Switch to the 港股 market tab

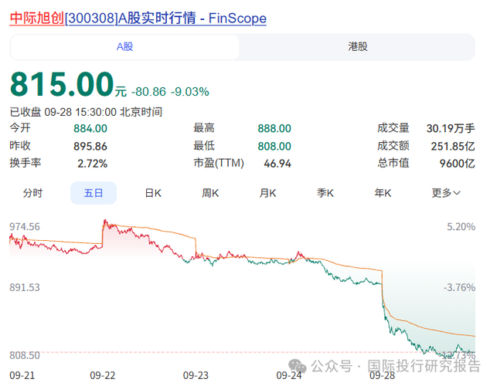tap(358, 47)
